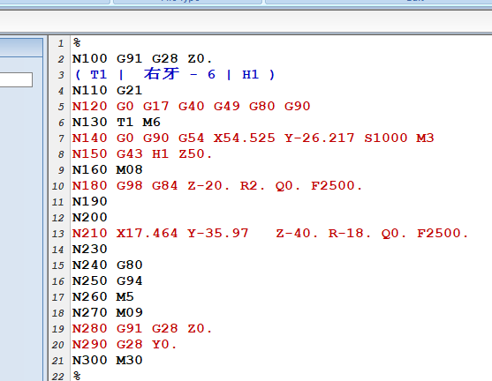The image size is (492, 381).
Task: Click the closing % on line 22
Action: point(77,376)
